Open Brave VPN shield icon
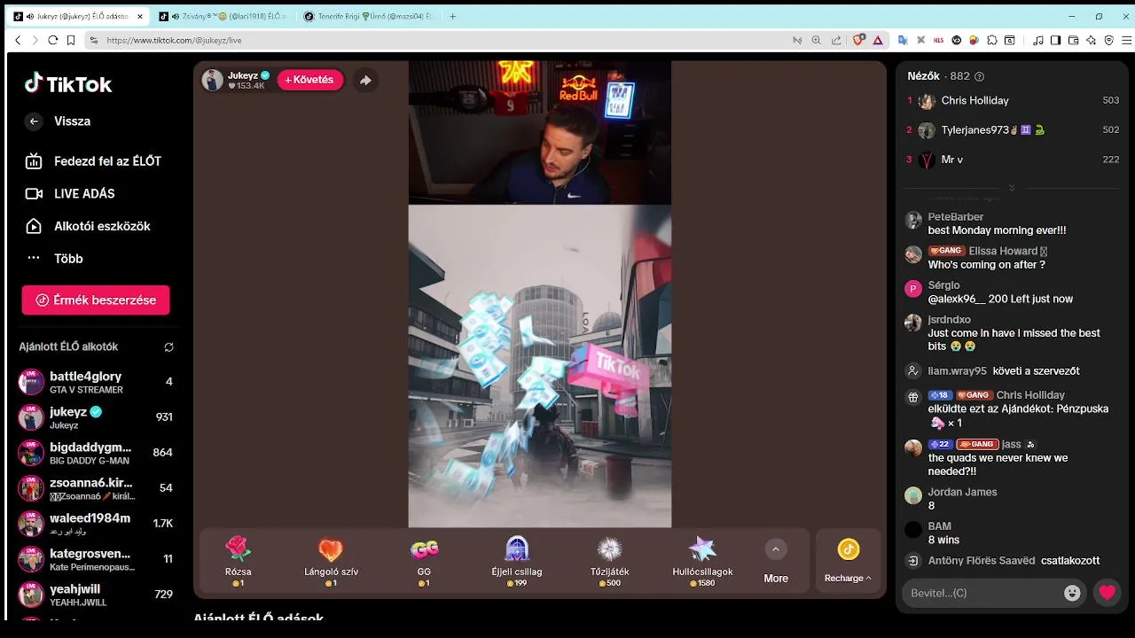1135x638 pixels. tap(1109, 40)
